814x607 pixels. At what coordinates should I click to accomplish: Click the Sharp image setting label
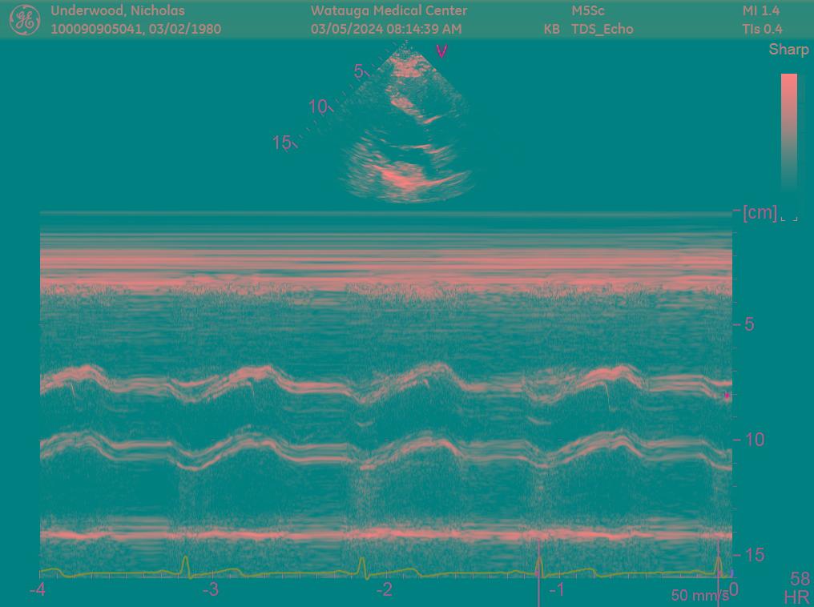(x=788, y=50)
